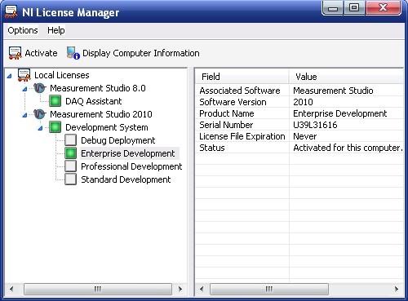Open the Options menu
The image size is (408, 301).
click(23, 30)
